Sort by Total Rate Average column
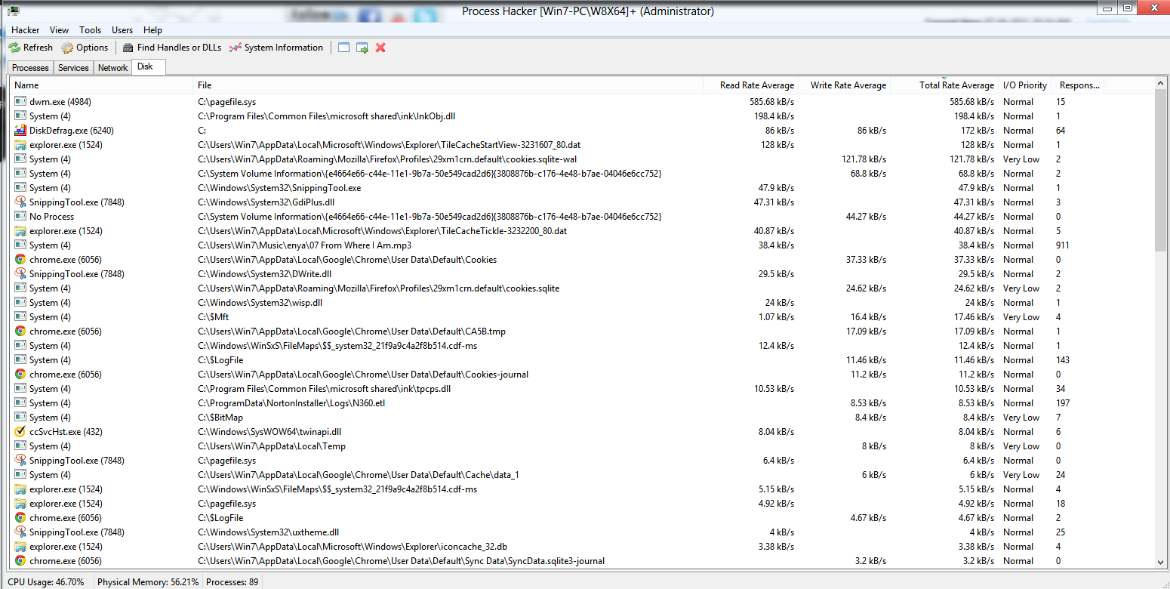Screen dimensions: 1170x589 [x=945, y=85]
